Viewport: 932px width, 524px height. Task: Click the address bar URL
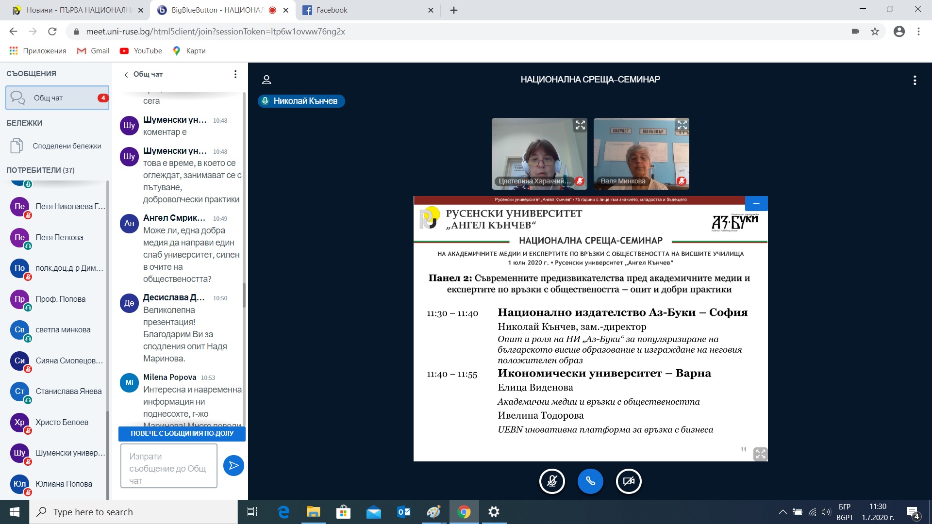(x=216, y=32)
